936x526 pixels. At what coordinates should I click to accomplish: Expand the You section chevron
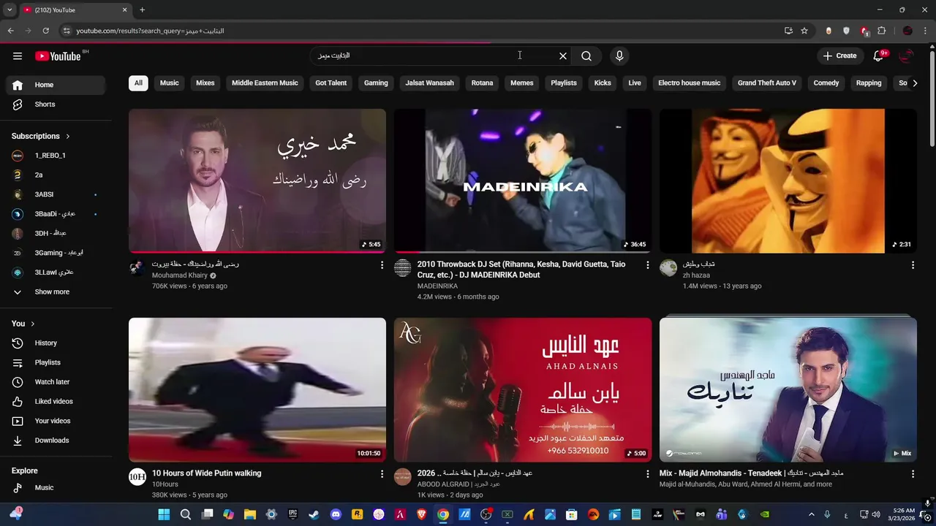[33, 324]
